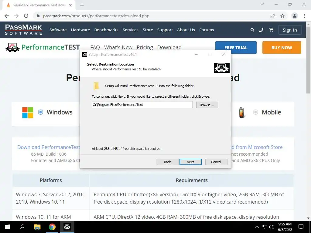
Task: Click the setup wizard title bar icon
Action: click(x=85, y=55)
